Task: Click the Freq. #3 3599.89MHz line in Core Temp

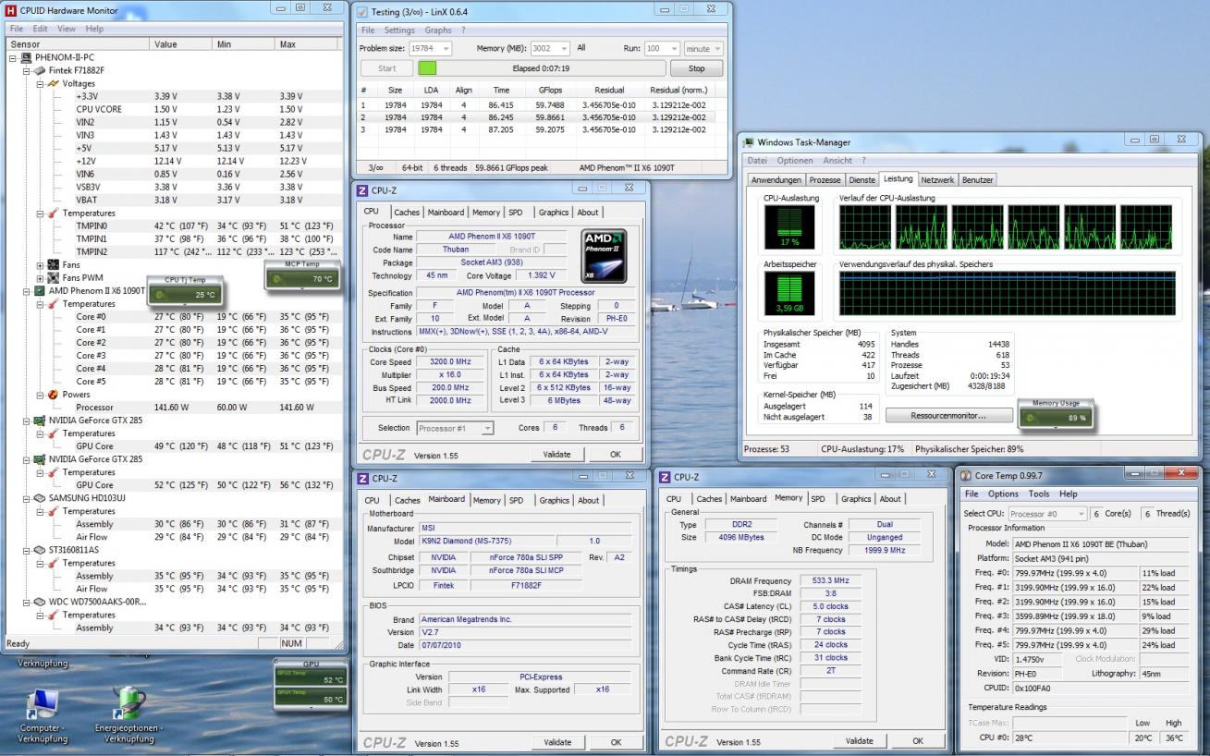Action: [x=1073, y=616]
